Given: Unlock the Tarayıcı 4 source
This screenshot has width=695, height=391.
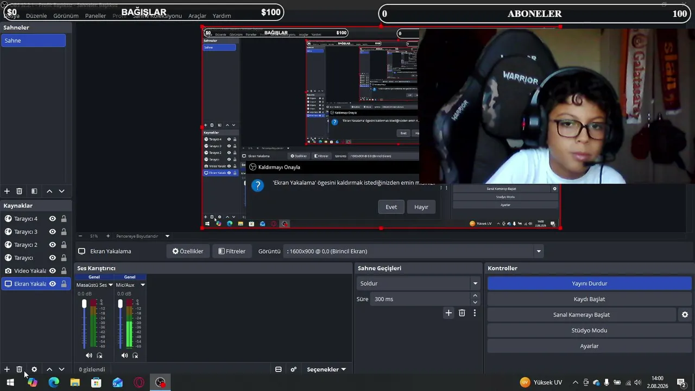Looking at the screenshot, I should [64, 219].
